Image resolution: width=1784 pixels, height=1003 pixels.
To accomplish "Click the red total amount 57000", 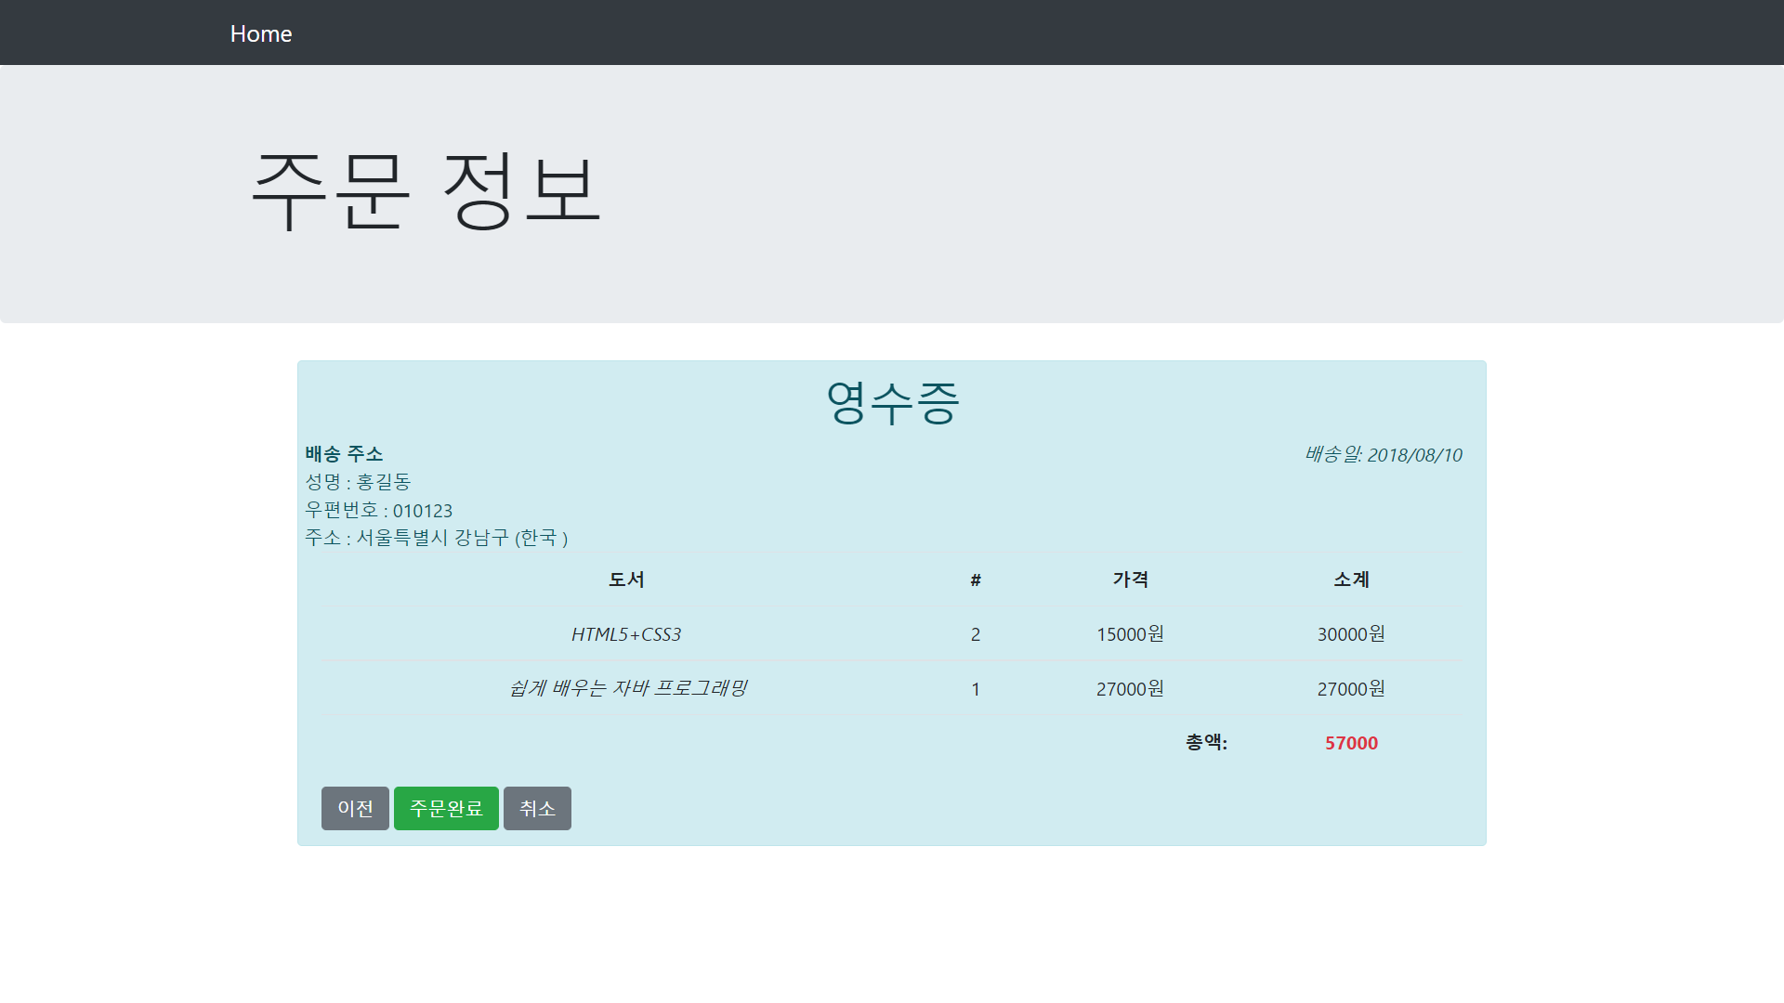I will tap(1351, 743).
